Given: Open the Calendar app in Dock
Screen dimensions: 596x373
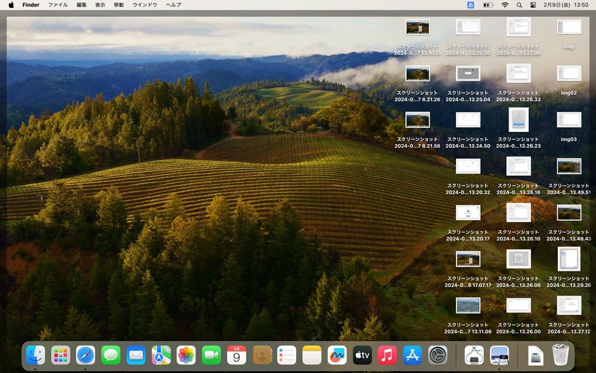Looking at the screenshot, I should coord(237,355).
